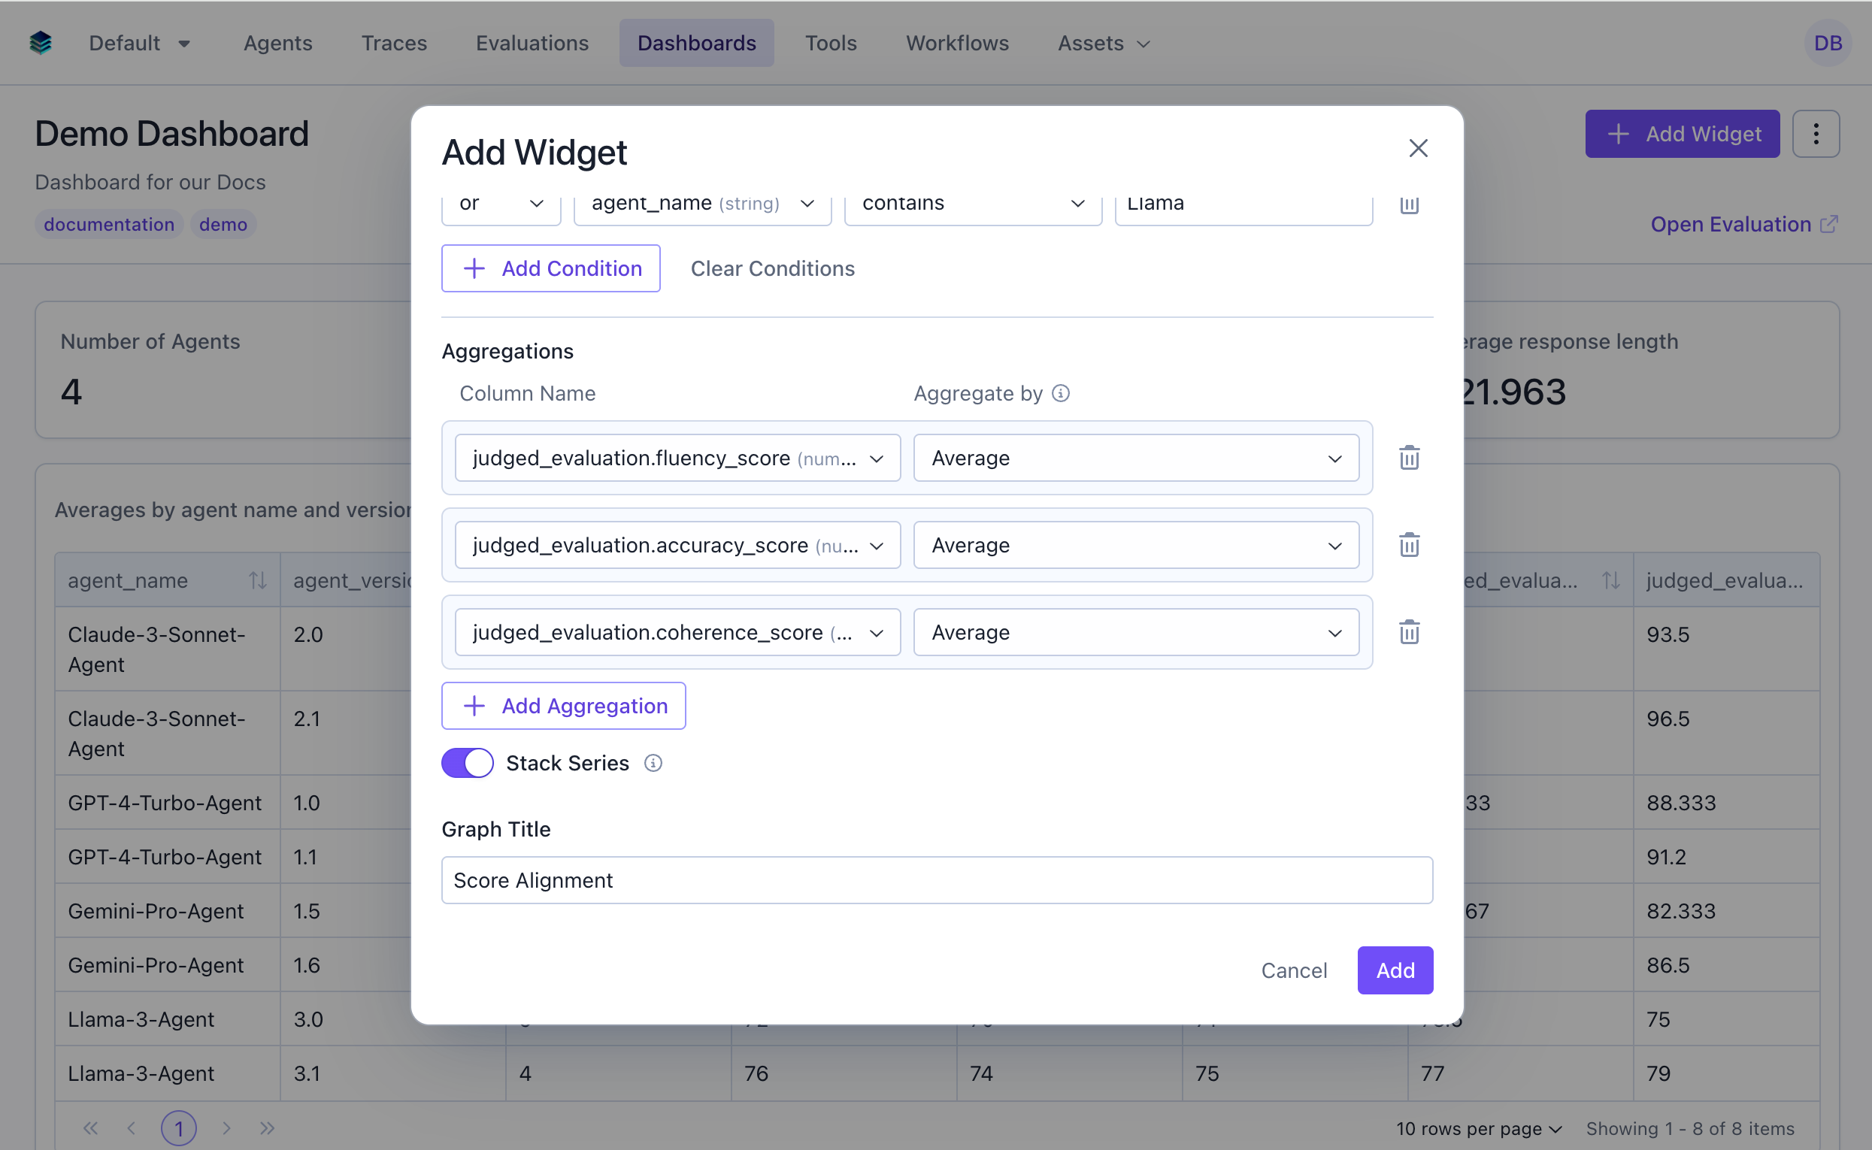Screen dimensions: 1872x1150
Task: Disable the Stack Series toggle
Action: coord(467,763)
